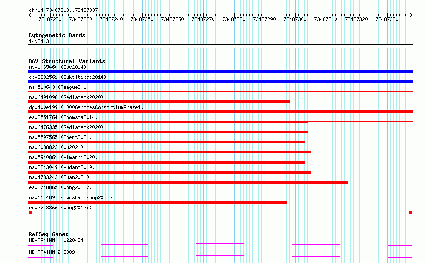
Task: Select the red bar for nsv4733243
Action: tap(188, 182)
